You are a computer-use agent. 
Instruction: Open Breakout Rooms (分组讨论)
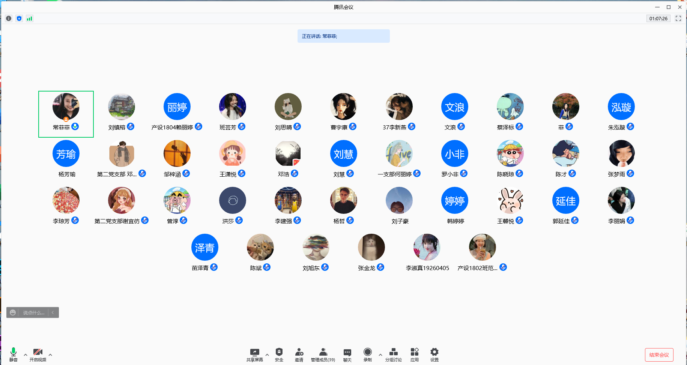pos(393,354)
